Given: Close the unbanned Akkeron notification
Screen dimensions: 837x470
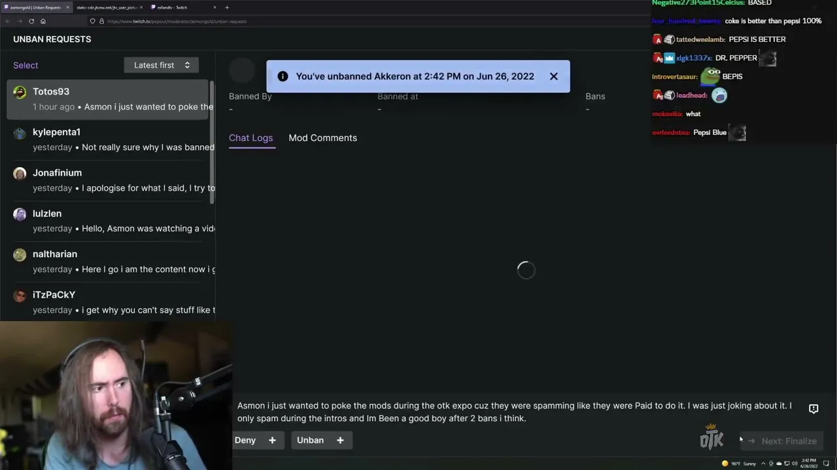Looking at the screenshot, I should [x=554, y=76].
